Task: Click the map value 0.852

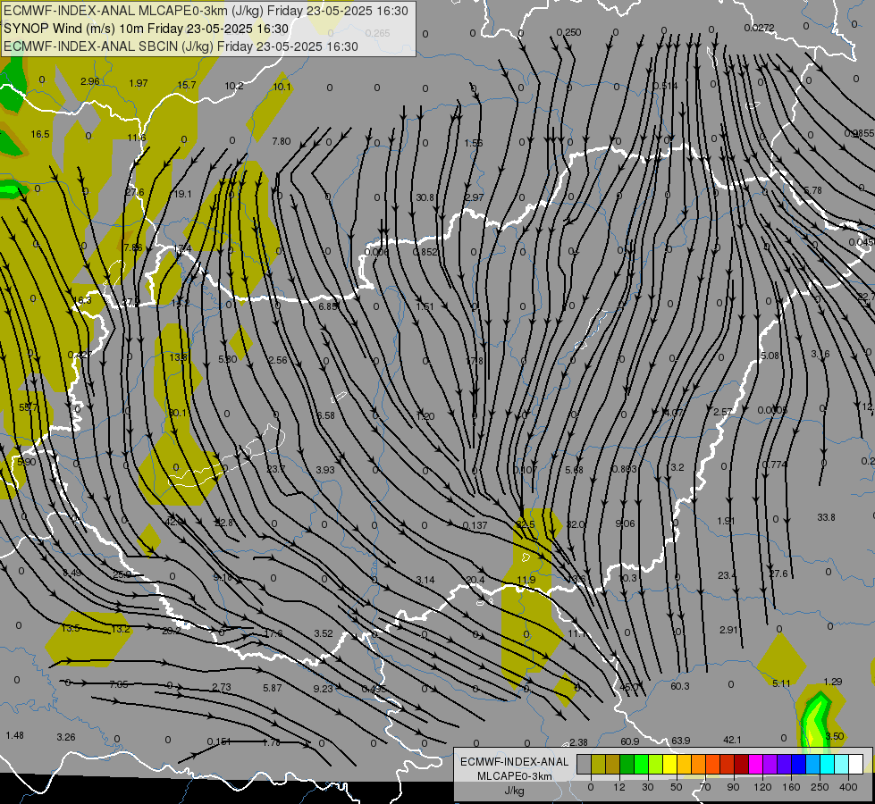Action: (x=425, y=252)
